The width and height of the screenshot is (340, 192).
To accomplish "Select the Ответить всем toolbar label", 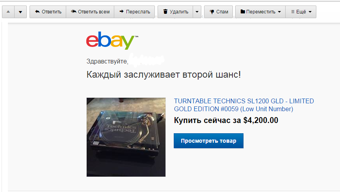I will 94,12.
